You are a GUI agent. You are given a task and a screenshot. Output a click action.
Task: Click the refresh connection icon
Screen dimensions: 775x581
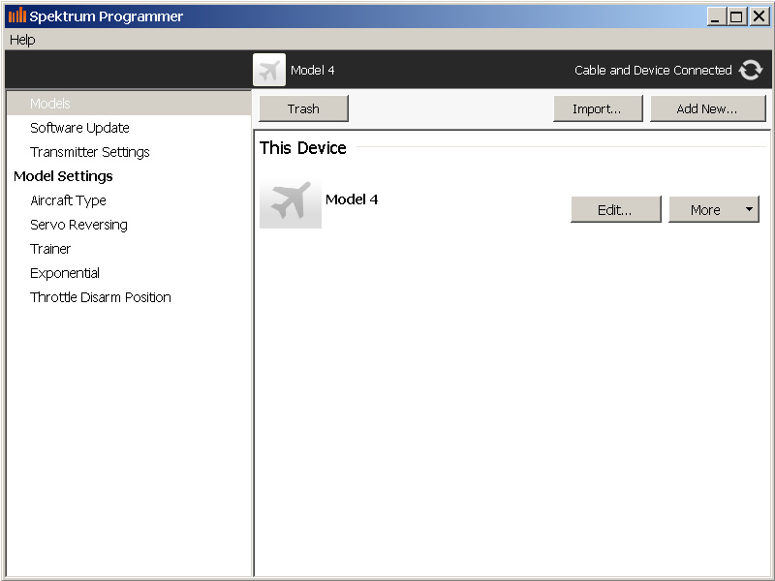[750, 70]
